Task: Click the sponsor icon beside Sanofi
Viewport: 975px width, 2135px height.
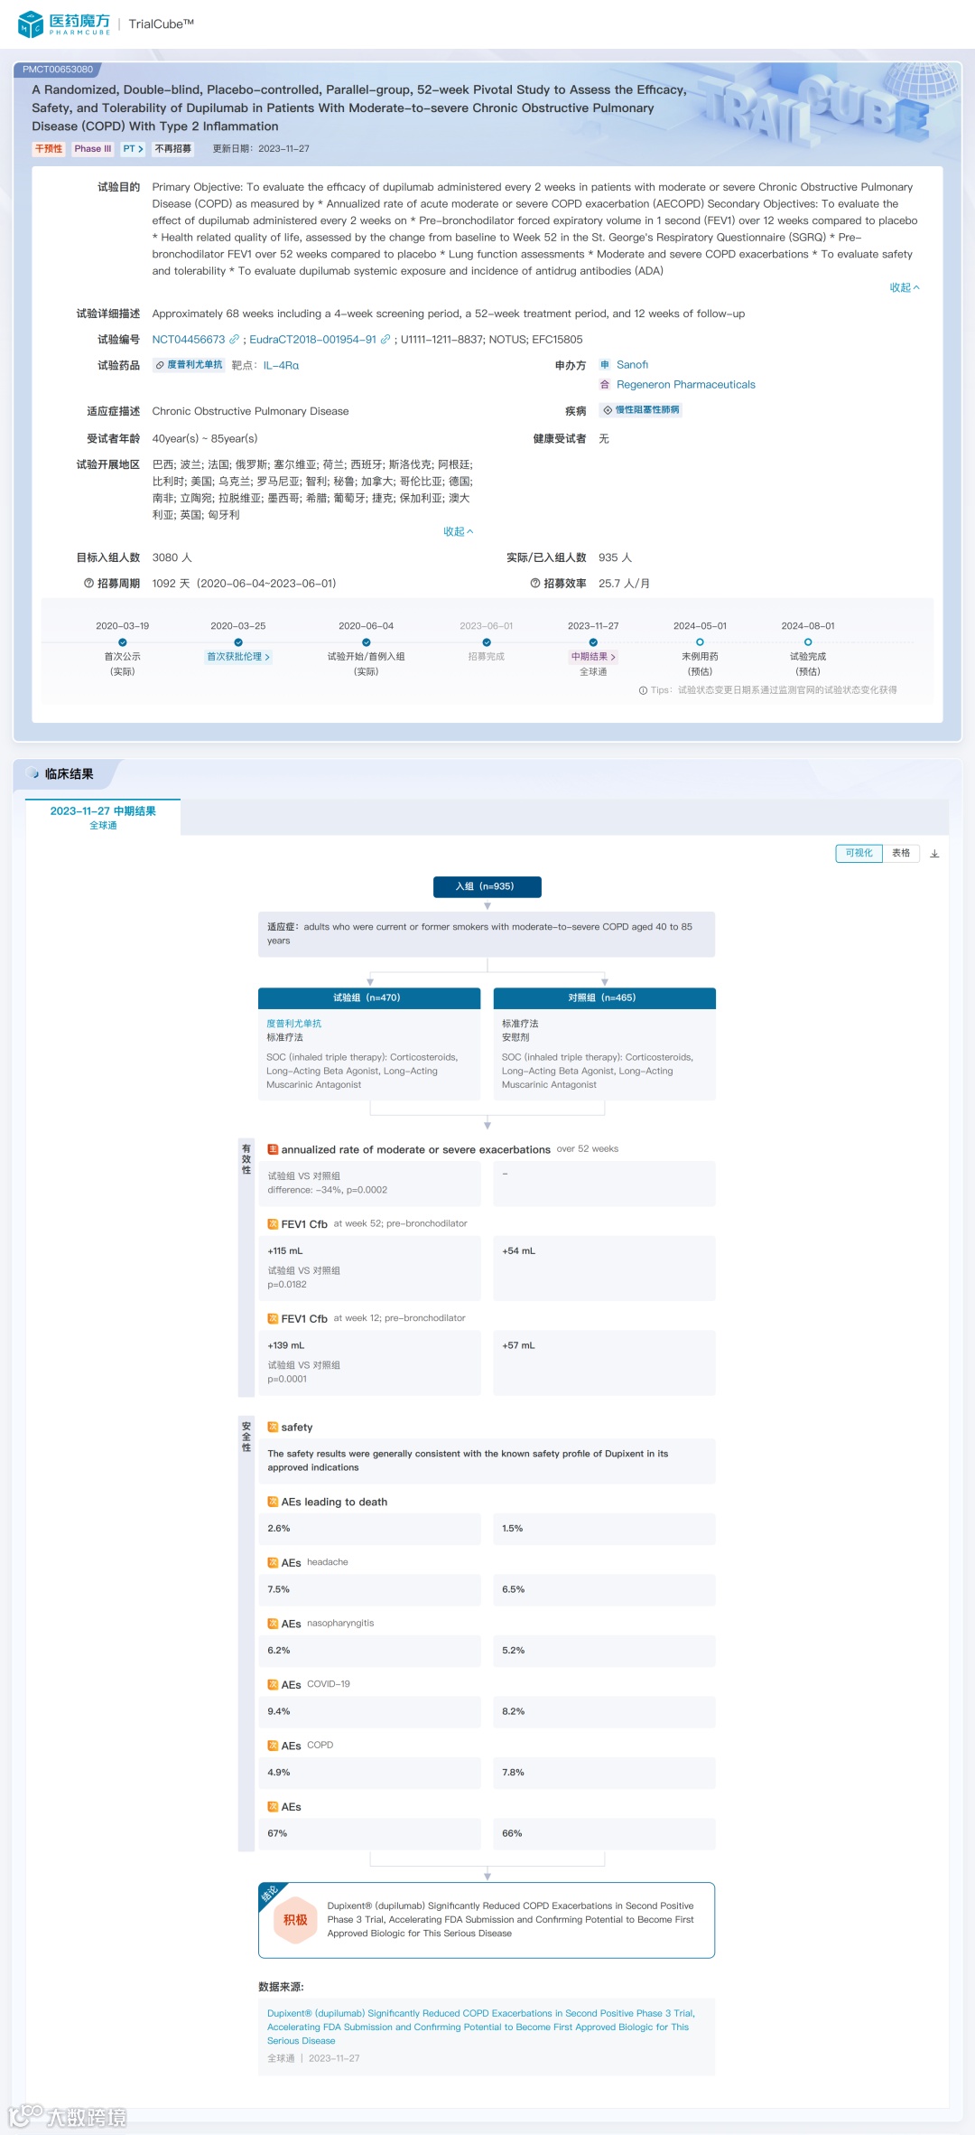Action: 605,365
